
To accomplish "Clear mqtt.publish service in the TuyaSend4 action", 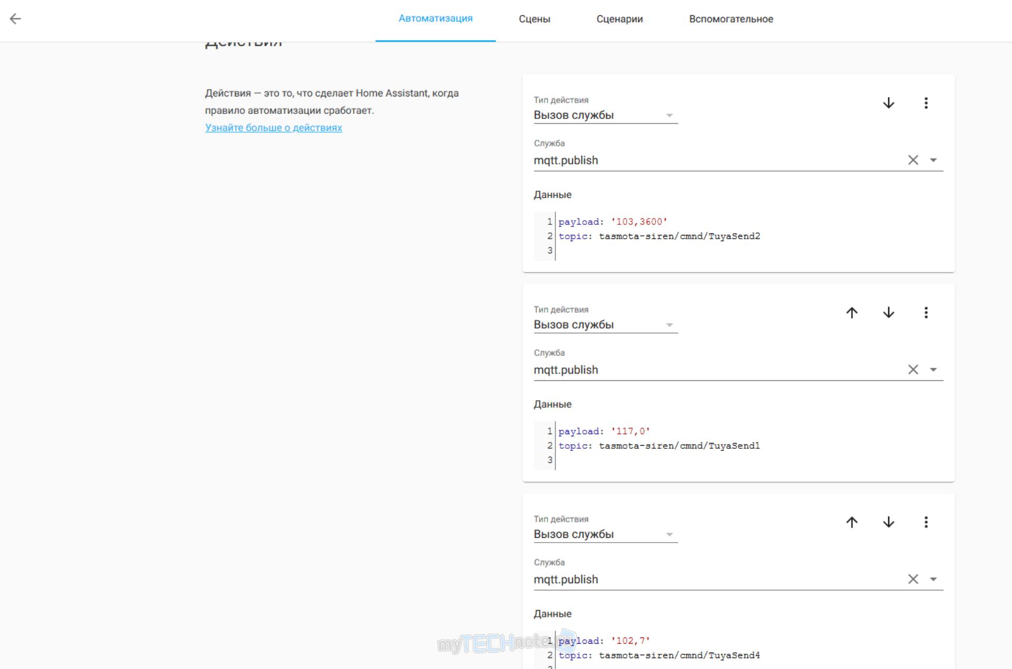I will point(913,579).
